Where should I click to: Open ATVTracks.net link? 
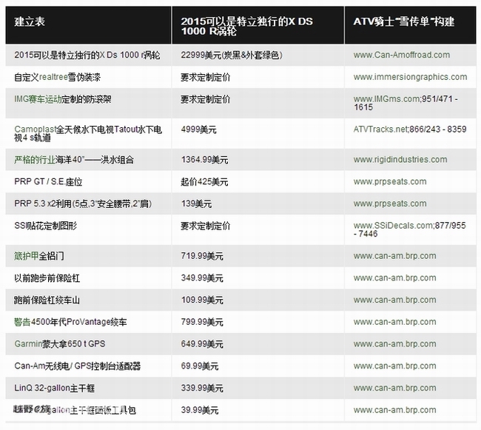[380, 129]
